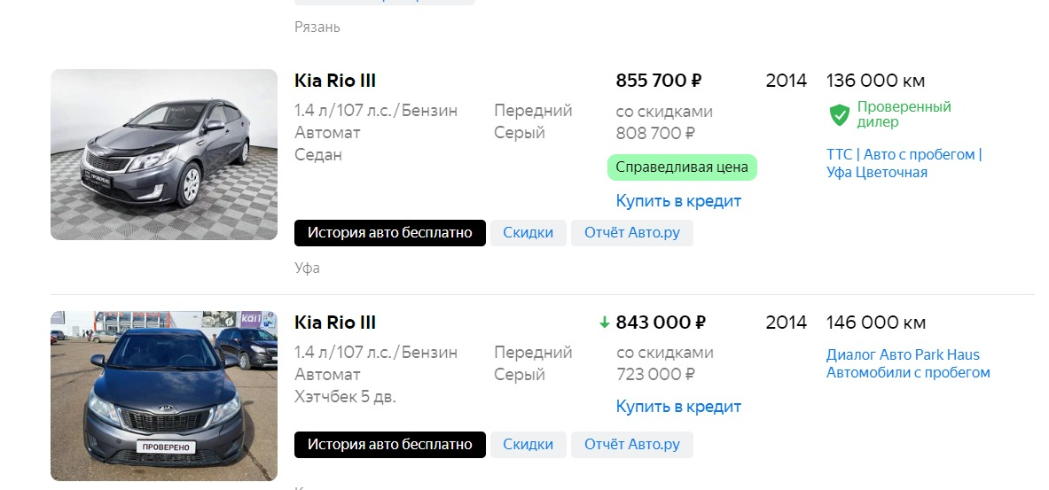Open Отчёт Авто.ру for the hatchback listing
Viewport: 1049px width, 490px height.
tap(632, 445)
